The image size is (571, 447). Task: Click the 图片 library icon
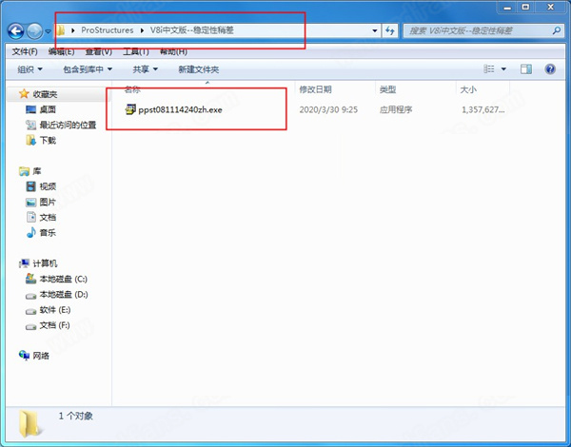pyautogui.click(x=31, y=202)
